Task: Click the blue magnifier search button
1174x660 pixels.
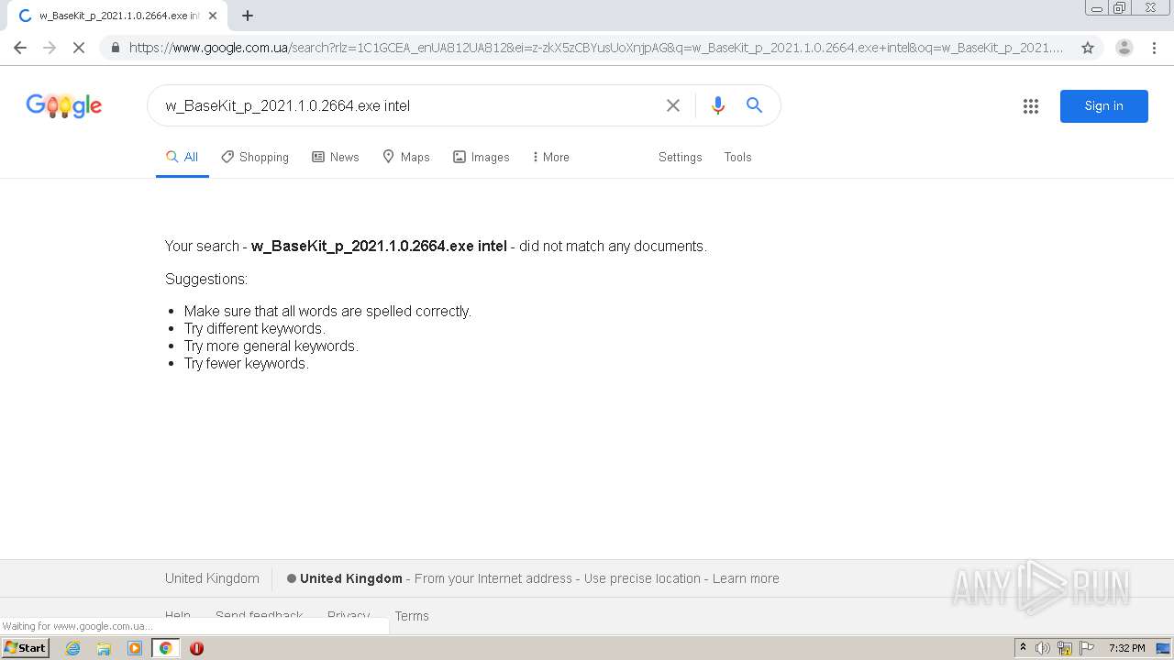Action: pyautogui.click(x=754, y=105)
